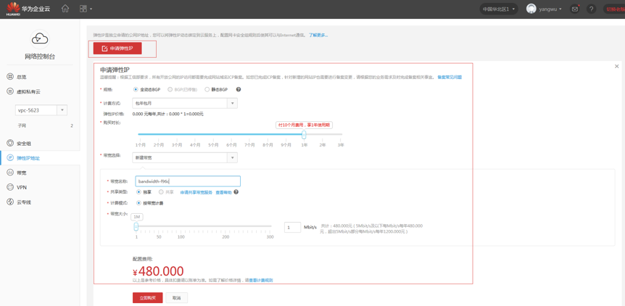
Task: Expand the 计费方式 包年包月 dropdown
Action: click(232, 104)
